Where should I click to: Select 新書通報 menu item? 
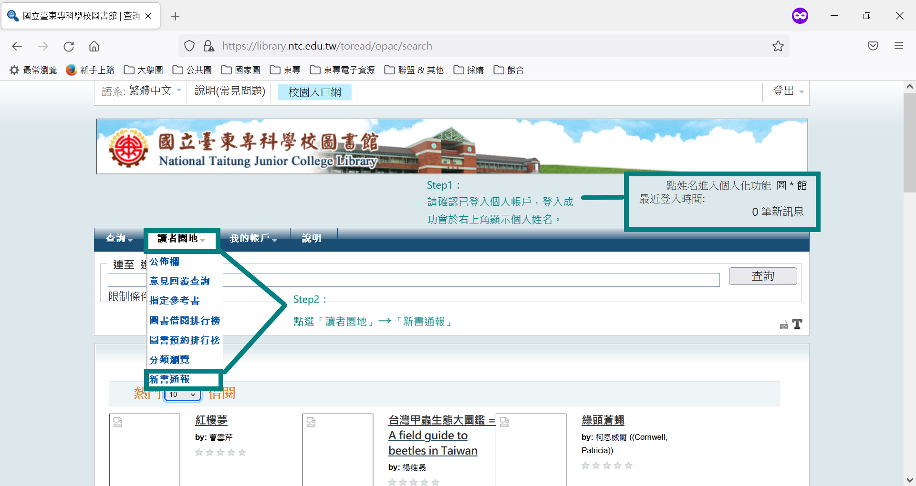point(169,379)
